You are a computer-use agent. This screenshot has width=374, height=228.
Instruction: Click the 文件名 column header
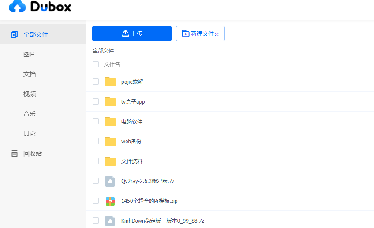112,64
